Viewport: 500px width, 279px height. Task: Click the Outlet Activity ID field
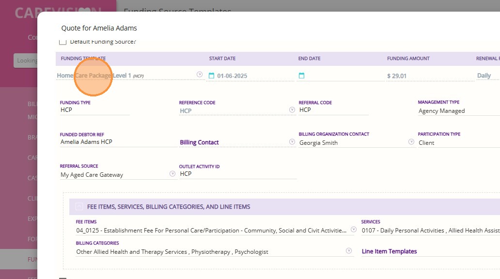click(237, 174)
